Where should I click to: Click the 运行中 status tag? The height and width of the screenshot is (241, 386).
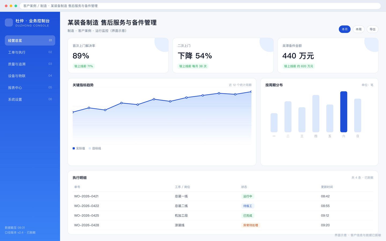[248, 196]
